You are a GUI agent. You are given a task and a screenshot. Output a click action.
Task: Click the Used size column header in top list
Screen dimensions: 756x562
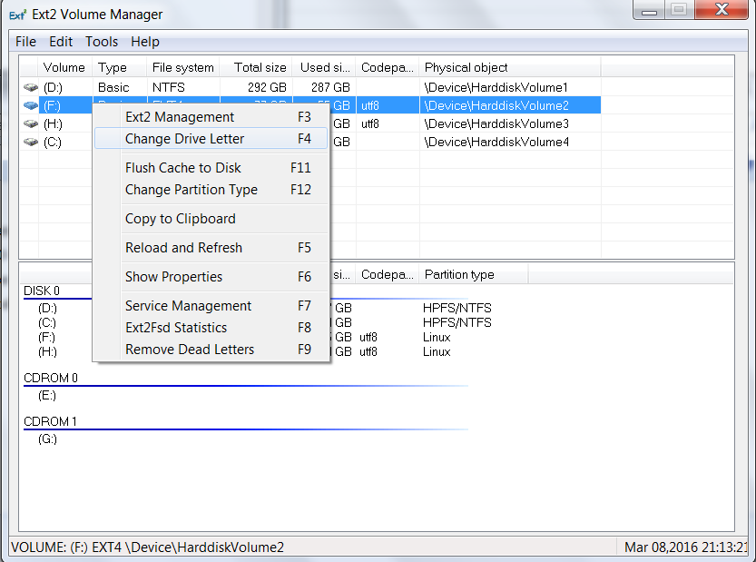click(325, 67)
